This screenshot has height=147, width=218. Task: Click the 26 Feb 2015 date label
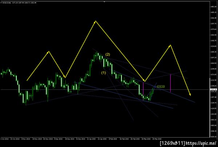(135, 139)
